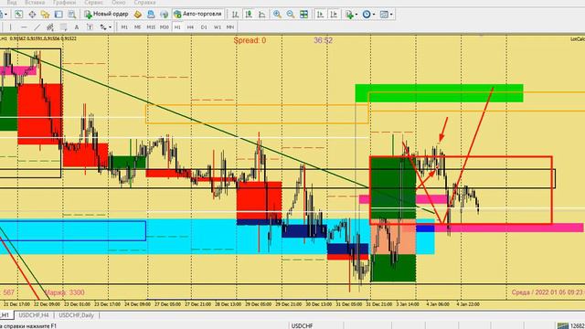The width and height of the screenshot is (585, 329).
Task: Click the icon right of MetaEditor
Action: pyautogui.click(x=151, y=15)
